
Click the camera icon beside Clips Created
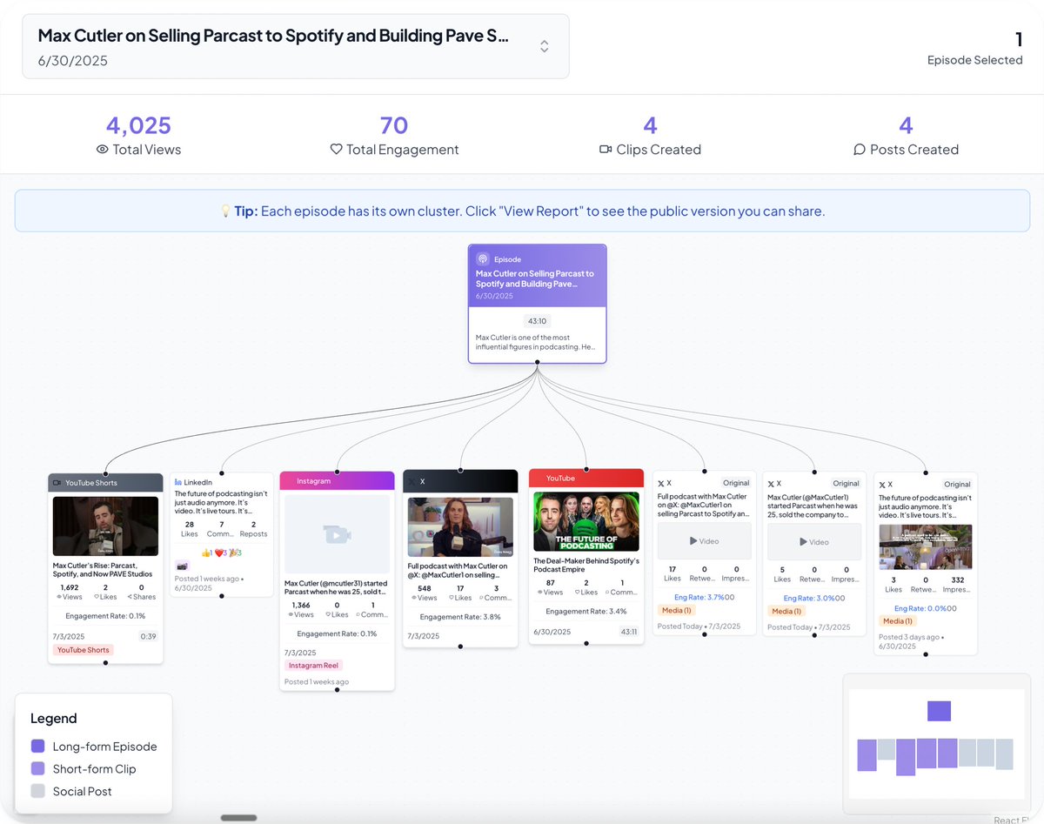click(x=606, y=150)
